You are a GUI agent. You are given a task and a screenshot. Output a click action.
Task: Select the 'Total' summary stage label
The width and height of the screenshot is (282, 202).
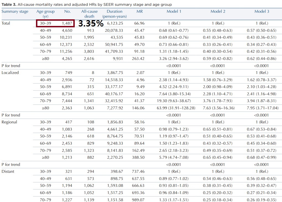click(6, 23)
